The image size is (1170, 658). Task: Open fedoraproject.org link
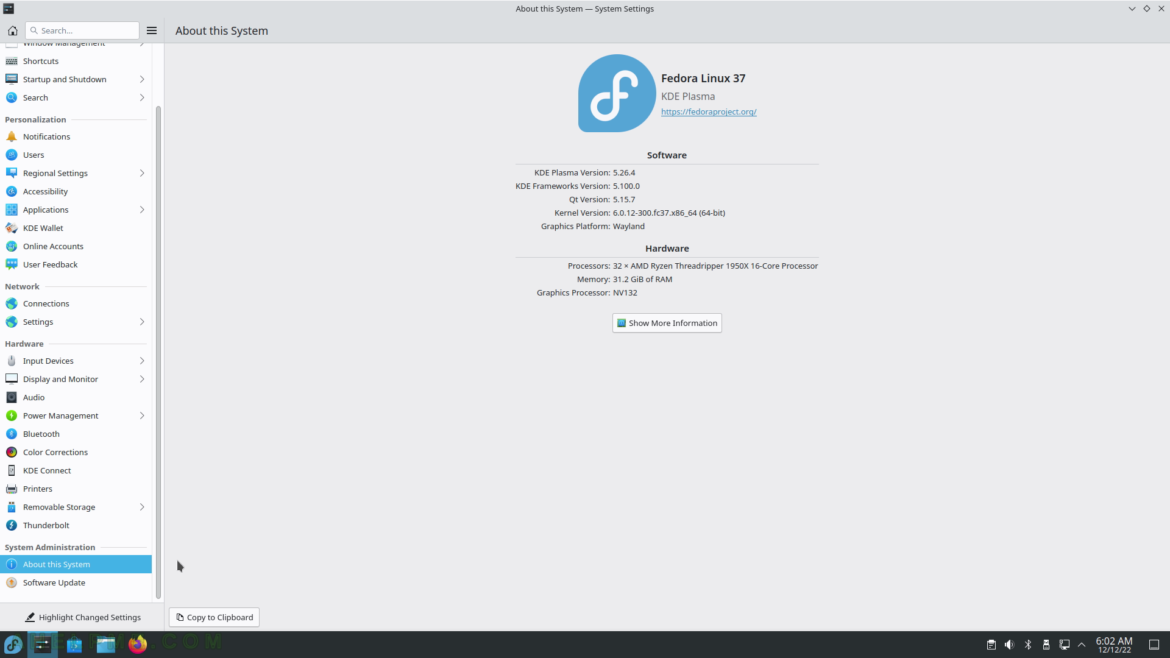(x=709, y=111)
